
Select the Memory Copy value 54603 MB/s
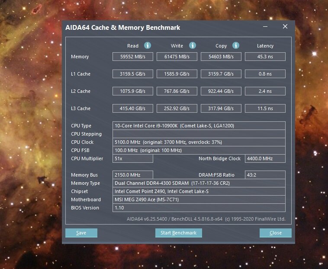click(x=221, y=57)
